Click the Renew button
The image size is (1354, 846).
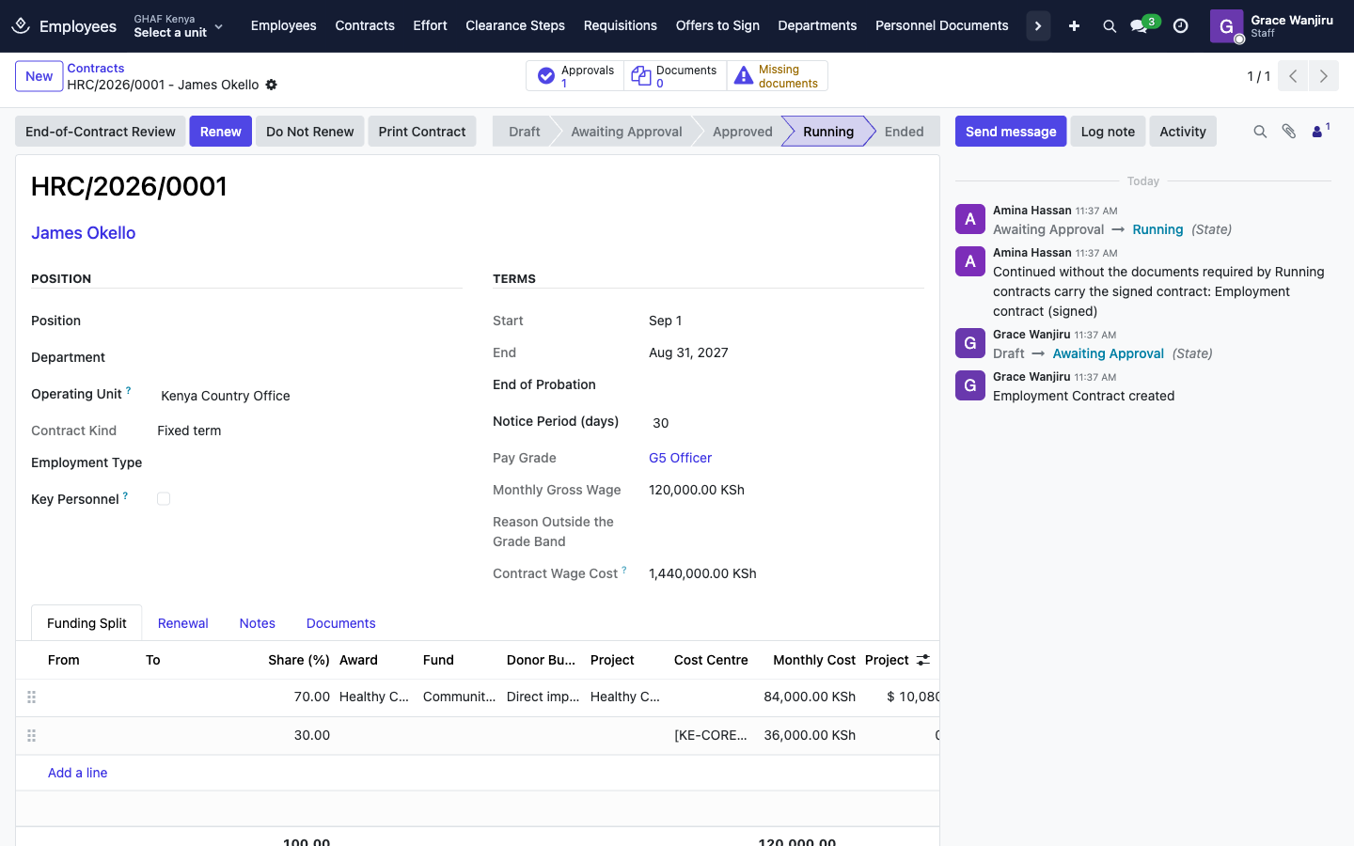[x=221, y=132]
